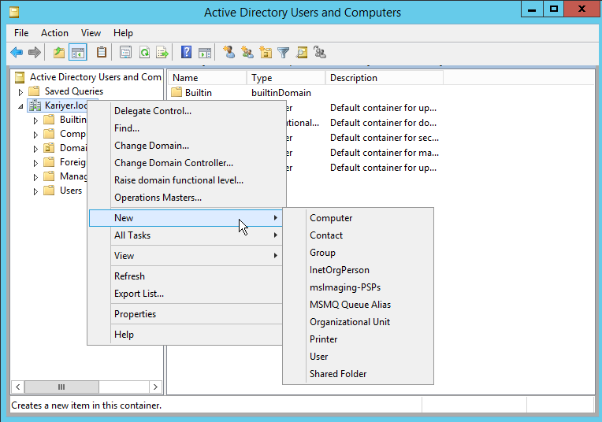Choose Raise domain functional level...

tap(187, 180)
